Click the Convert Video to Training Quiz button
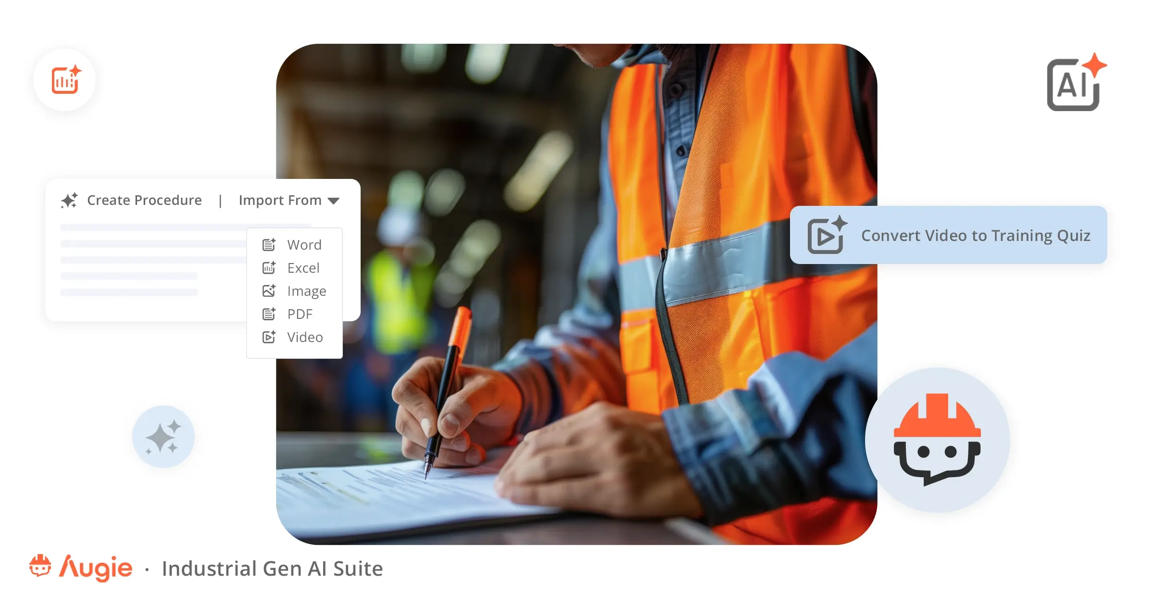This screenshot has height=606, width=1154. [x=950, y=235]
